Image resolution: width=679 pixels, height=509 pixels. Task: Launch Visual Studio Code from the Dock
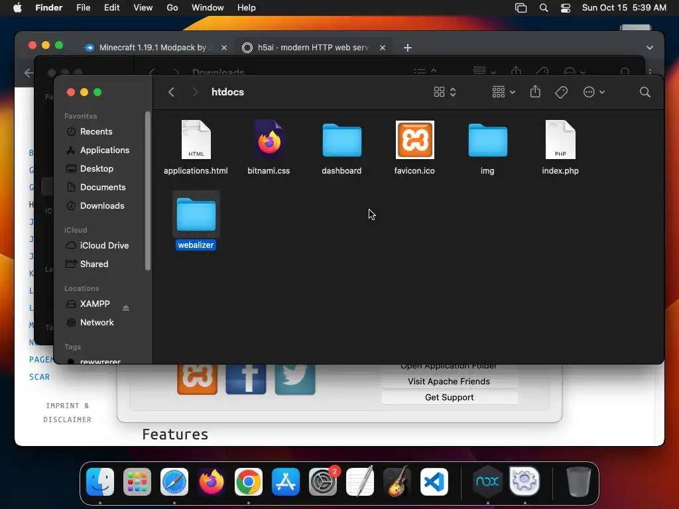tap(434, 482)
